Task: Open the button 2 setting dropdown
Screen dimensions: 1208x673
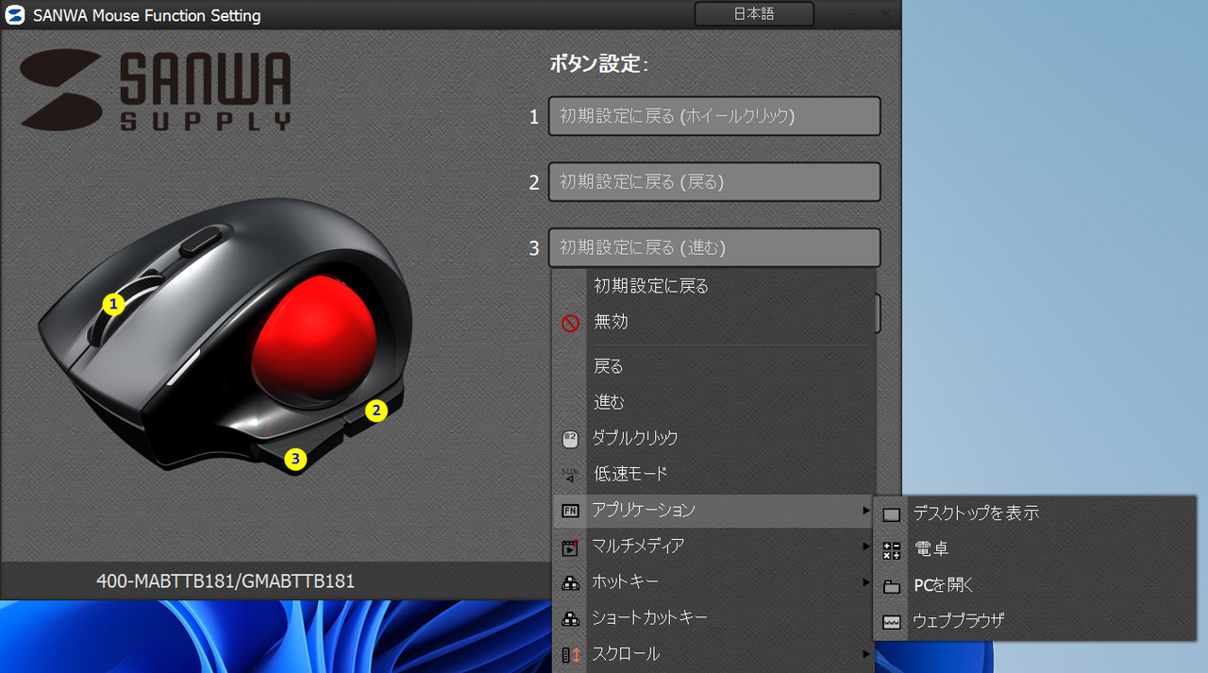Action: pyautogui.click(x=713, y=182)
